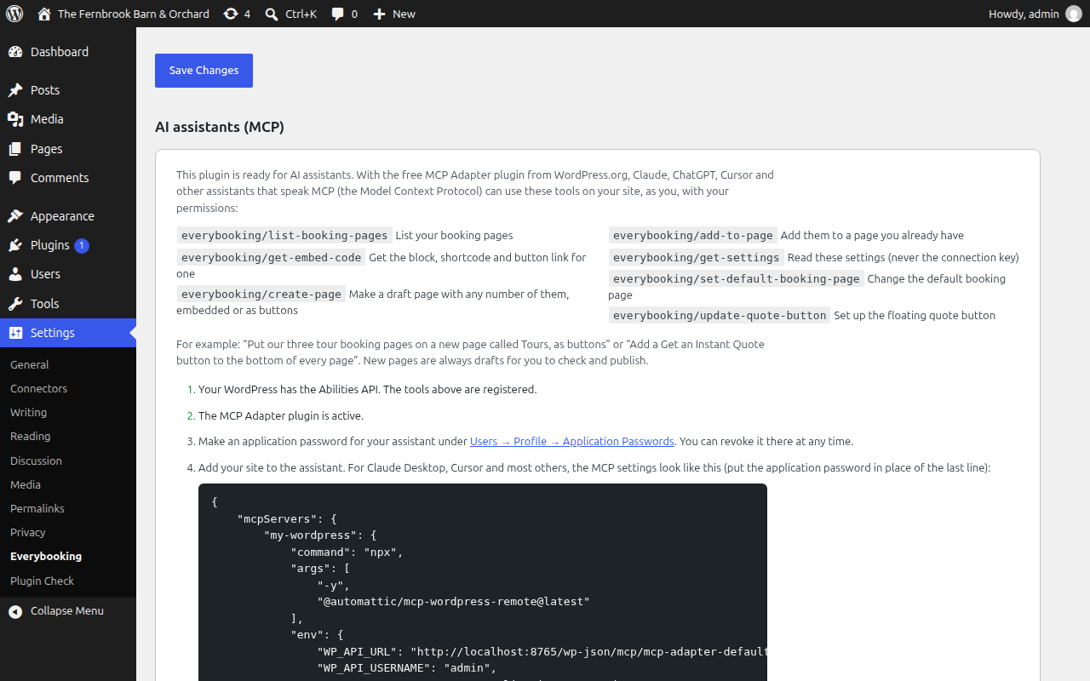Click the everybooking/get-settings code label
Viewport: 1090px width, 681px height.
point(697,257)
